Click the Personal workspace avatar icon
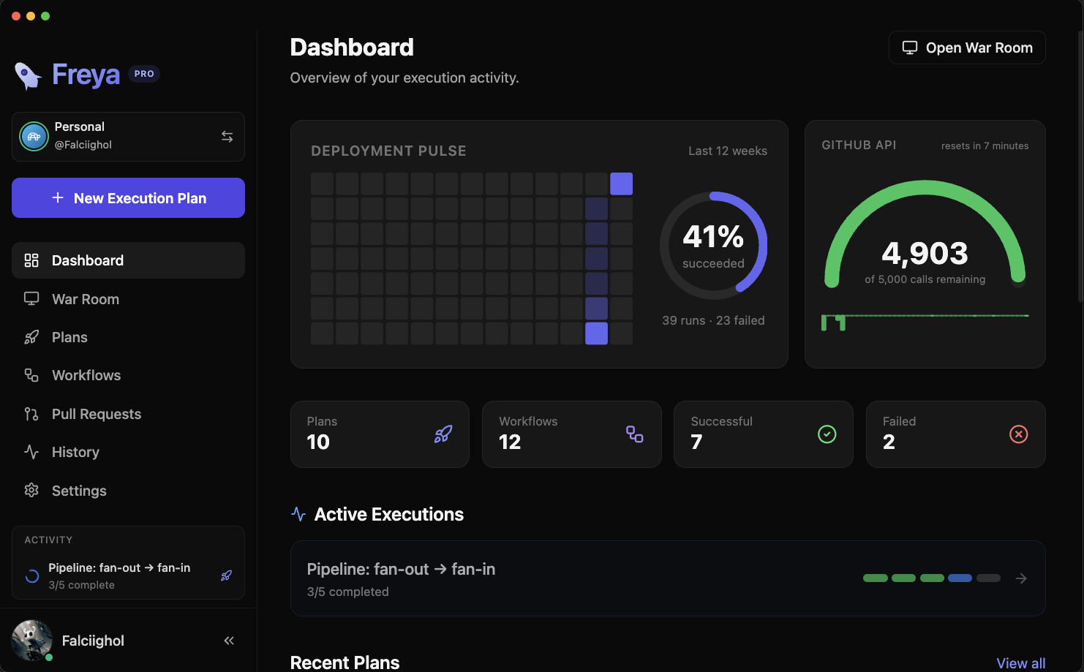This screenshot has width=1084, height=672. [34, 136]
